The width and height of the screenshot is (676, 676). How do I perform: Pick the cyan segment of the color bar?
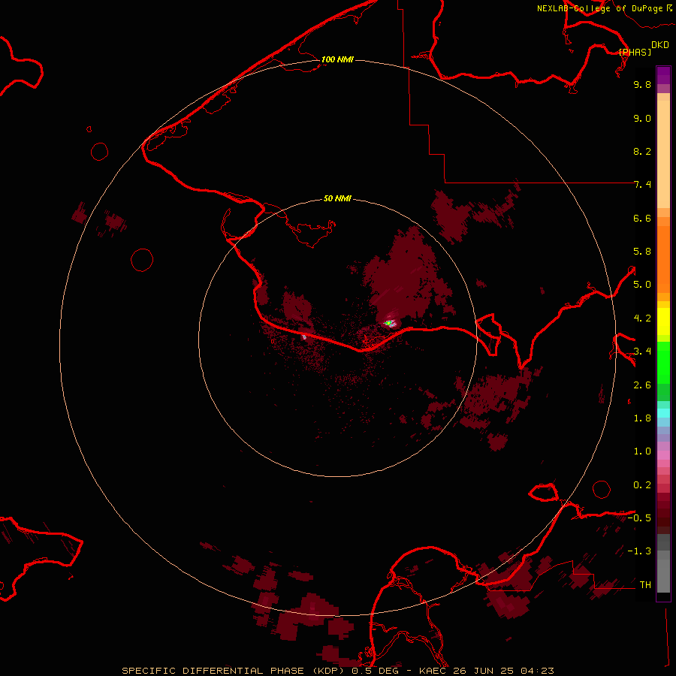point(663,412)
